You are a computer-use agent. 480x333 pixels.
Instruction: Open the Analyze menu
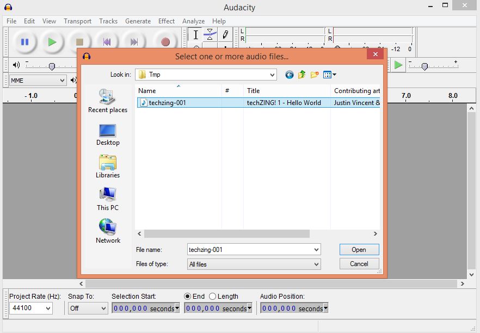tap(194, 21)
